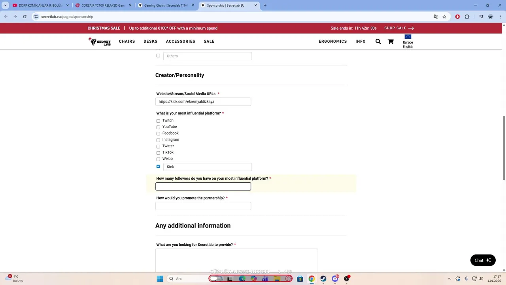The width and height of the screenshot is (506, 285).
Task: Click the microphone tray icon
Action: pyautogui.click(x=466, y=279)
